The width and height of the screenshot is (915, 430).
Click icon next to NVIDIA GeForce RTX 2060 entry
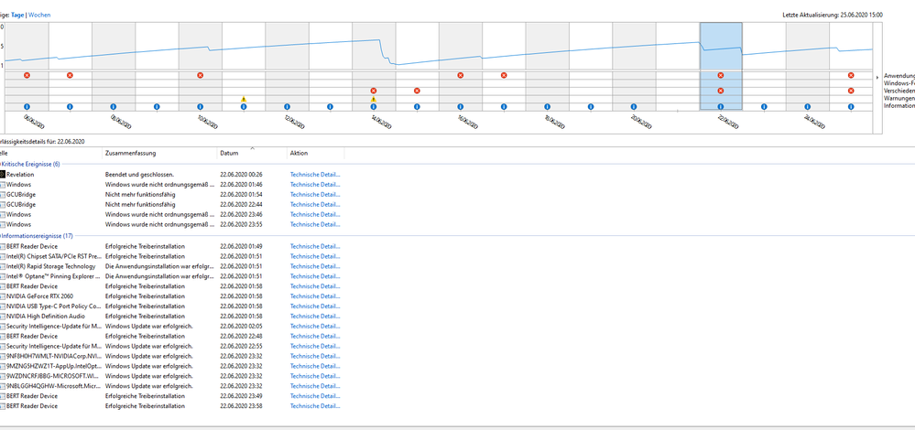point(3,296)
